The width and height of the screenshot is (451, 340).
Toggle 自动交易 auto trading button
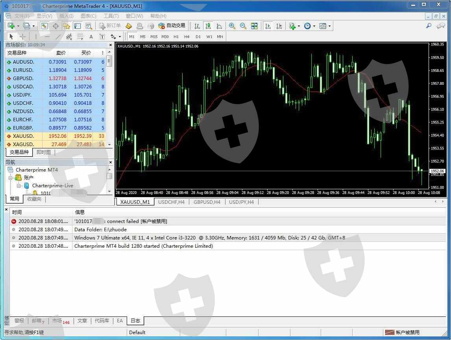[x=172, y=26]
